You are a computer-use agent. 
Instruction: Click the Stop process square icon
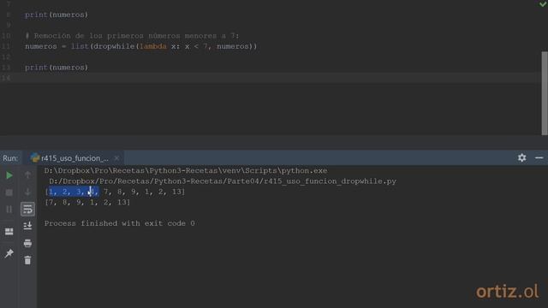pos(9,192)
